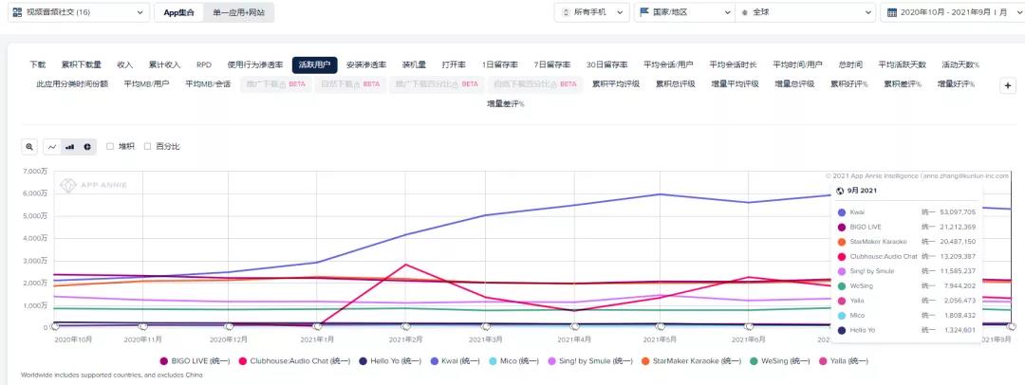Switch to pie chart view icon
1025x385 pixels.
click(x=87, y=147)
